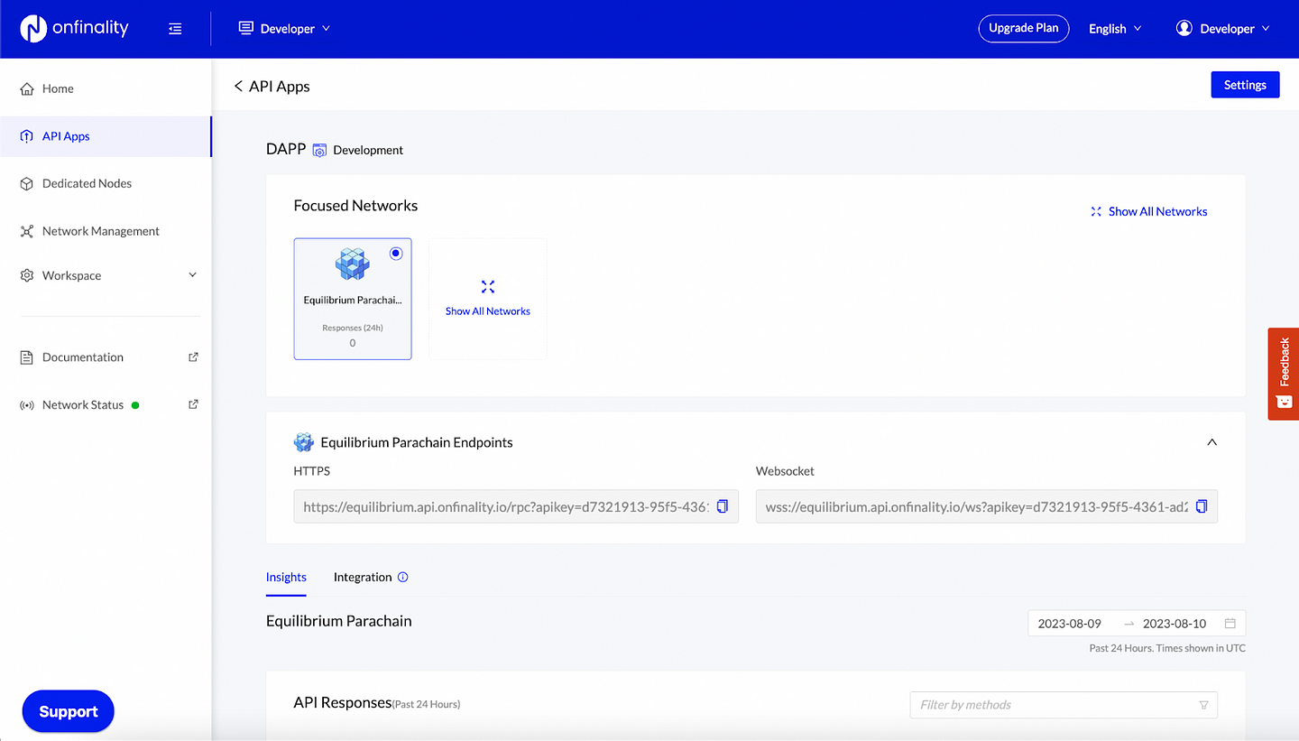Click the Feedback smiley icon

click(x=1284, y=402)
